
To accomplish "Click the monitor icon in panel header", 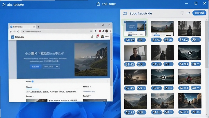I will tap(182, 13).
